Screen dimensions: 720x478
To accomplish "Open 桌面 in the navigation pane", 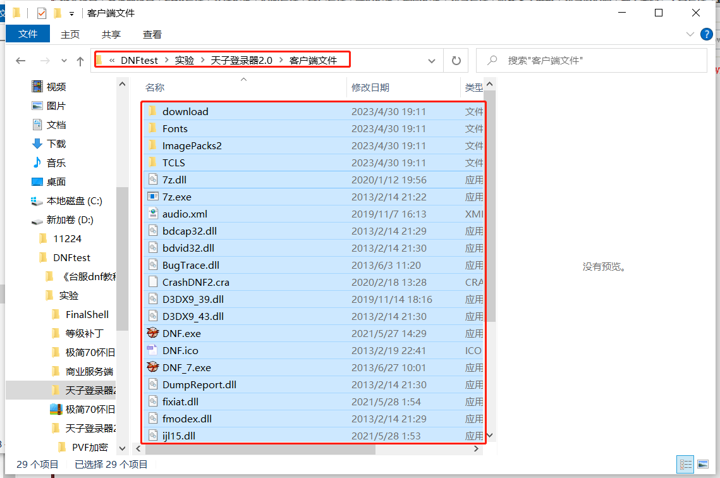I will [x=56, y=182].
